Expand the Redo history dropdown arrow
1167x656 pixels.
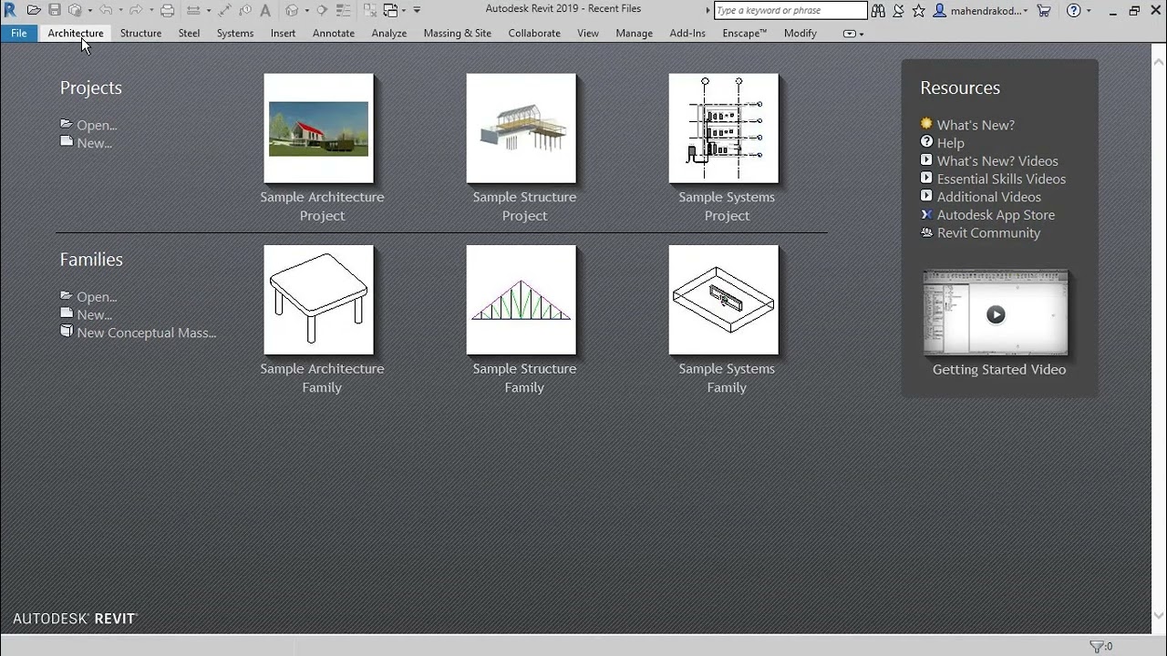[x=151, y=11]
